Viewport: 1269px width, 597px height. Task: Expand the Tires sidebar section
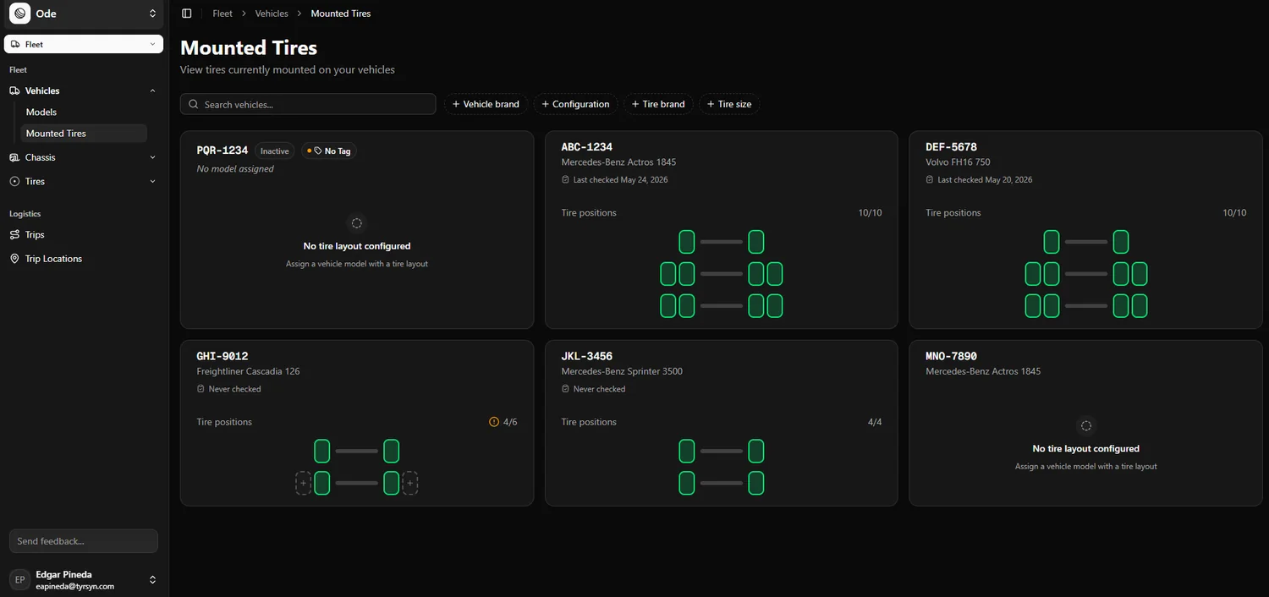coord(152,181)
